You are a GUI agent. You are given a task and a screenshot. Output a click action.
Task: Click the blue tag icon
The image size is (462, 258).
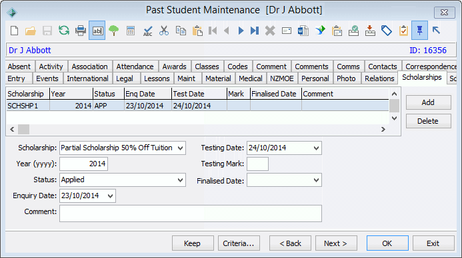[387, 31]
